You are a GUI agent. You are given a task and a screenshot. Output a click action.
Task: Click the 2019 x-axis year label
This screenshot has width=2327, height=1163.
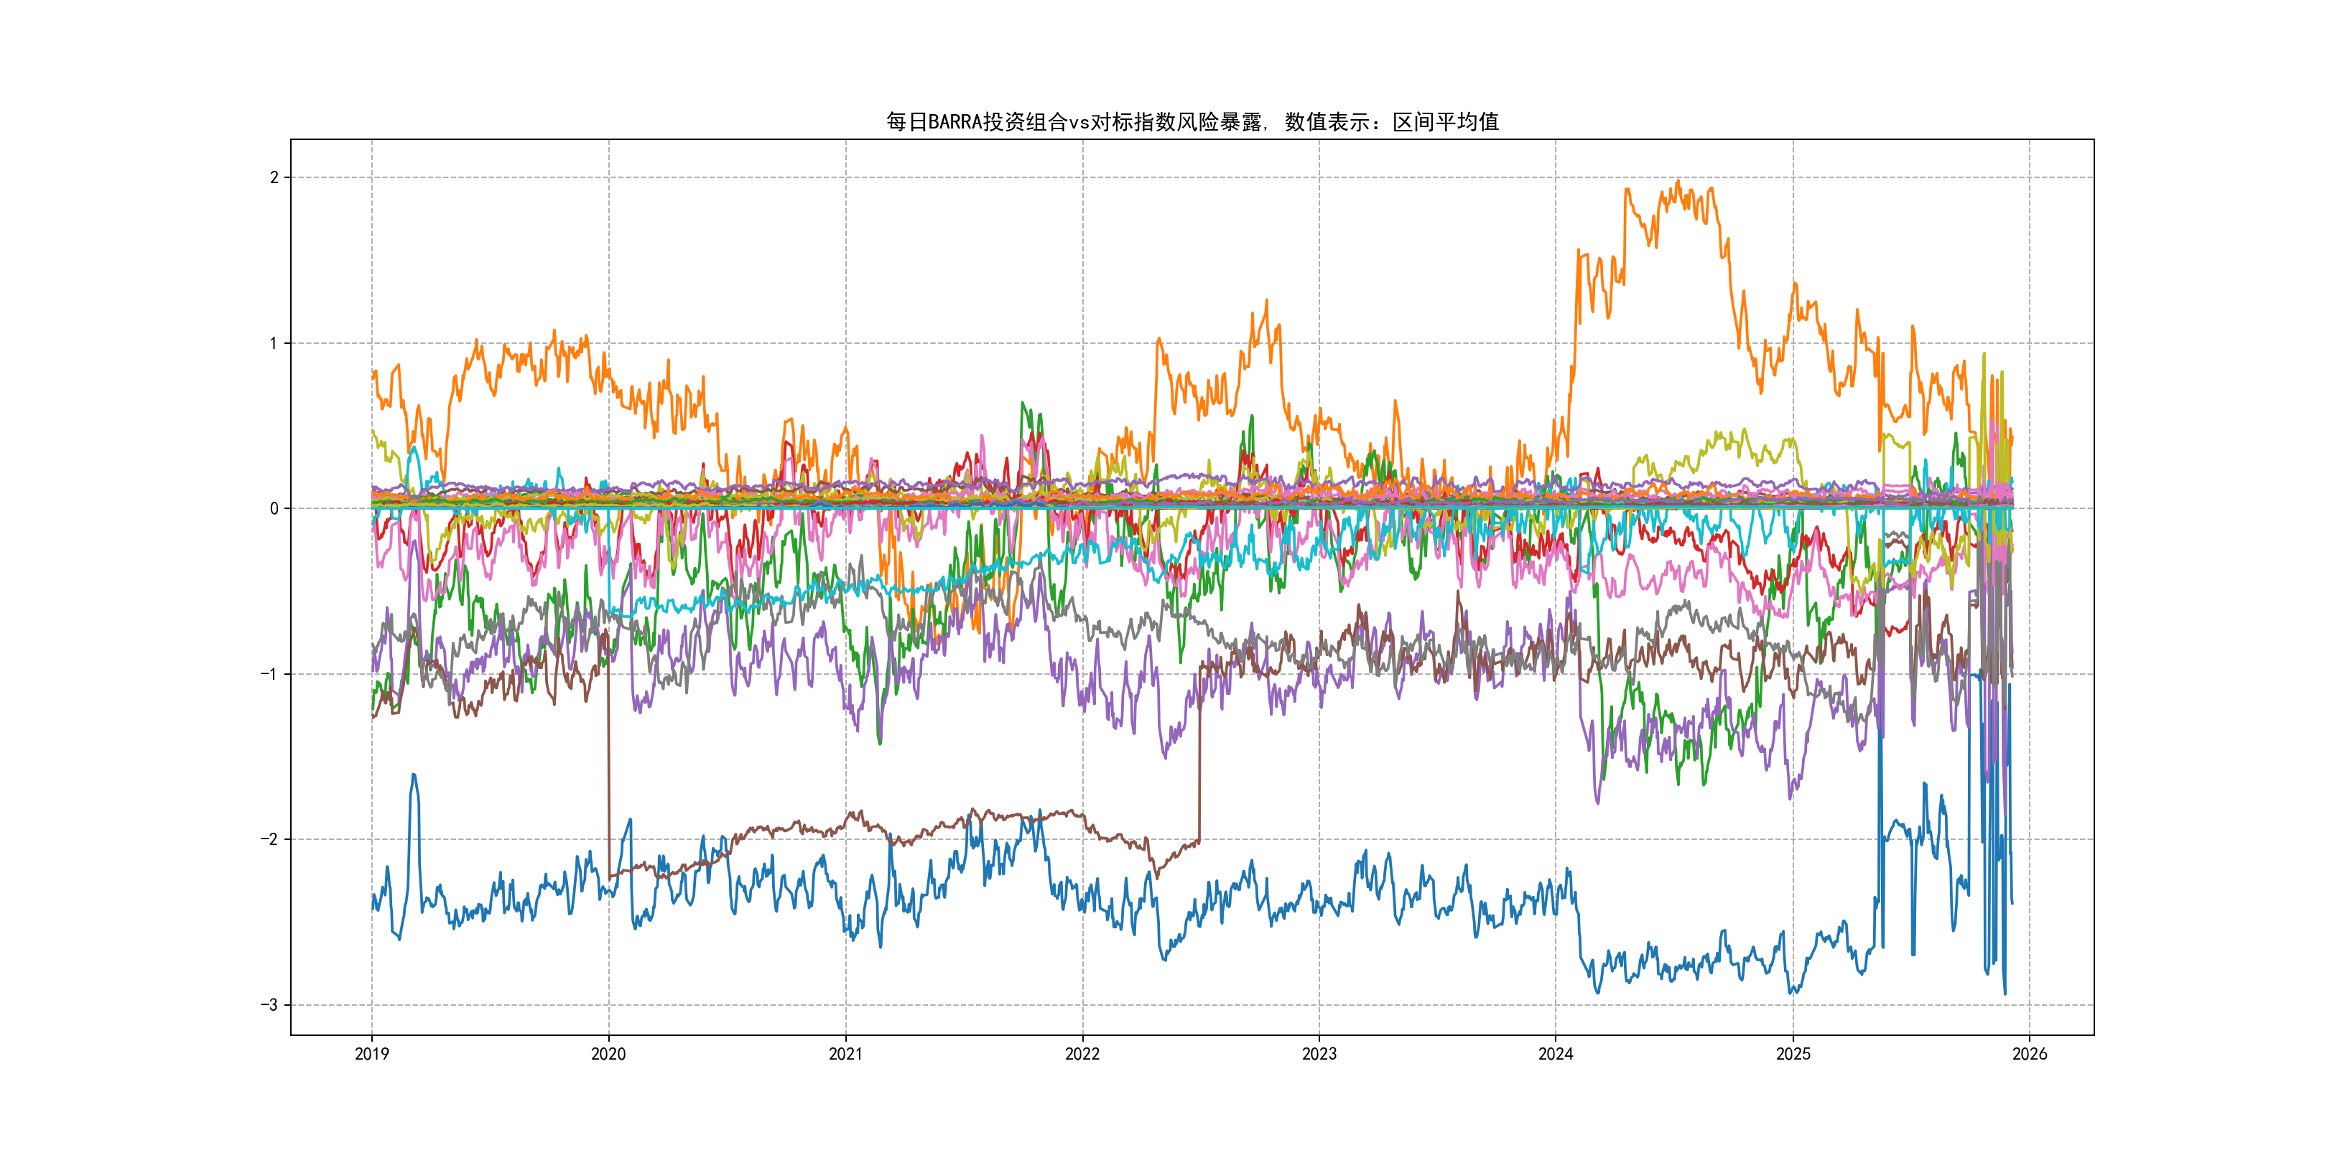[x=371, y=1054]
